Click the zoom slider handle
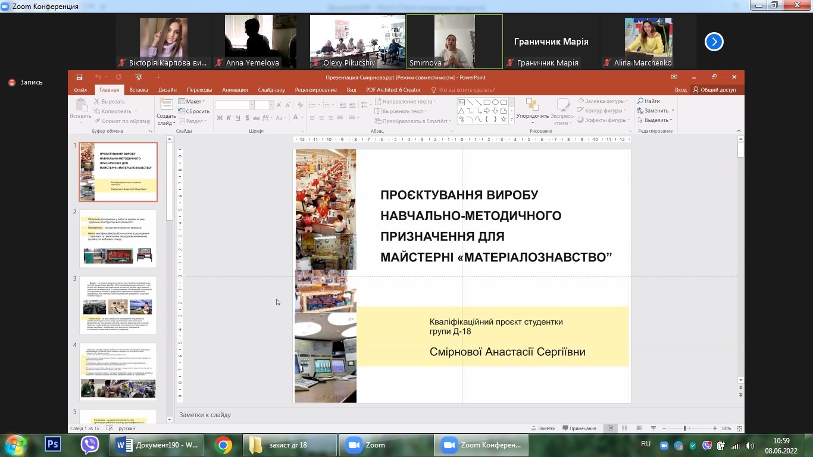Screen dimensions: 813x457 point(684,428)
